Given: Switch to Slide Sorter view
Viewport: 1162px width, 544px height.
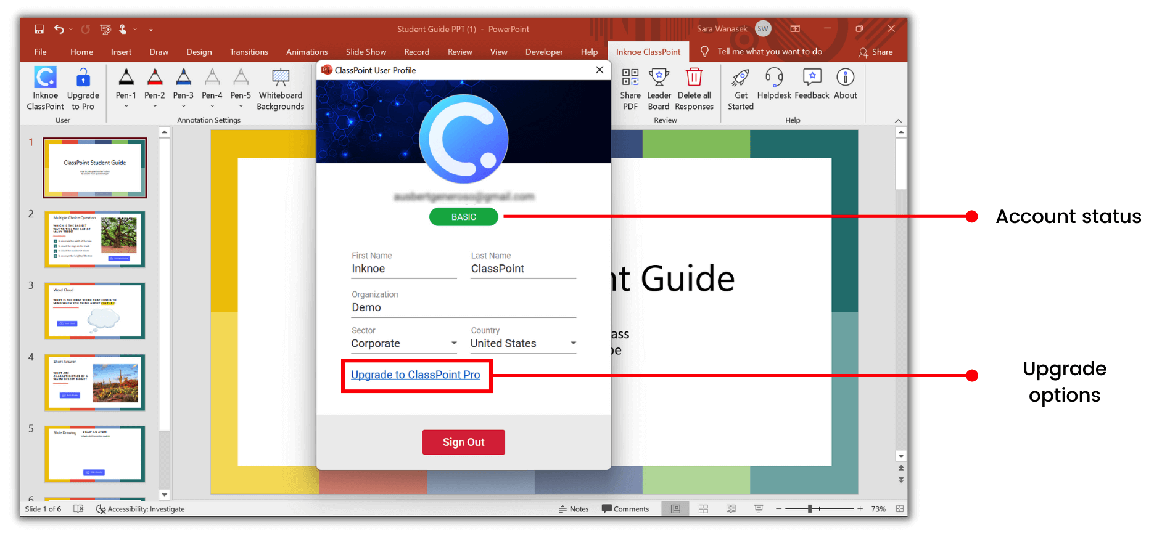Looking at the screenshot, I should click(703, 509).
